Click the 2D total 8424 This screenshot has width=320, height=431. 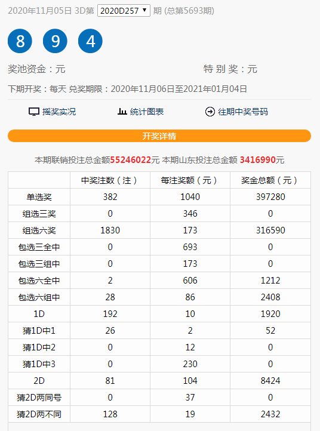270,381
